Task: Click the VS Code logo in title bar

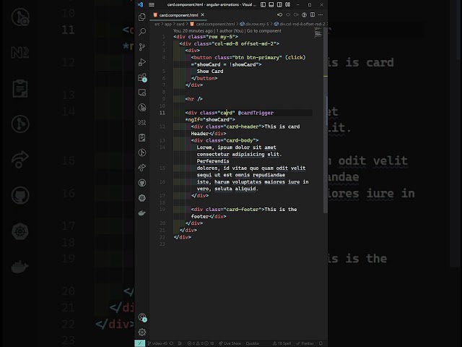Action: point(140,4)
